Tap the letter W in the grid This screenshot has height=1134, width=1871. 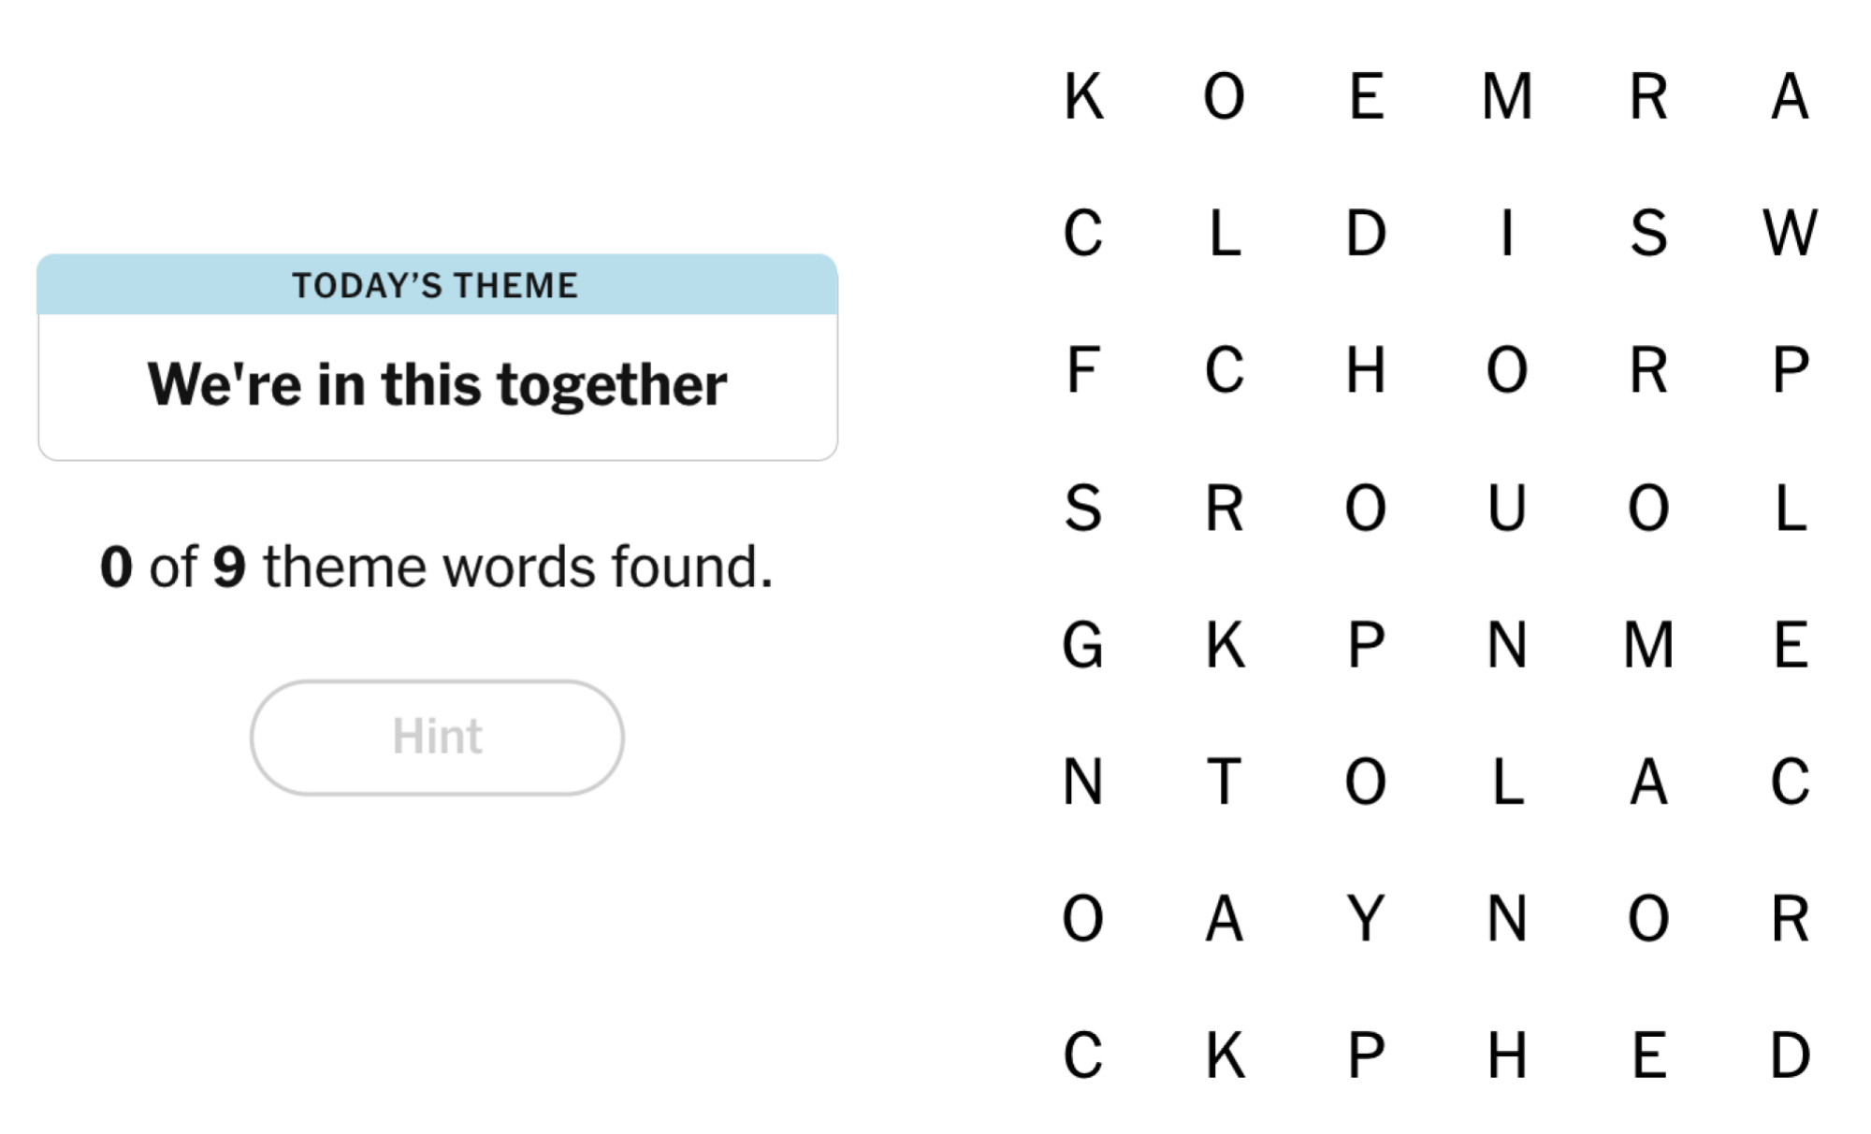pos(1790,233)
